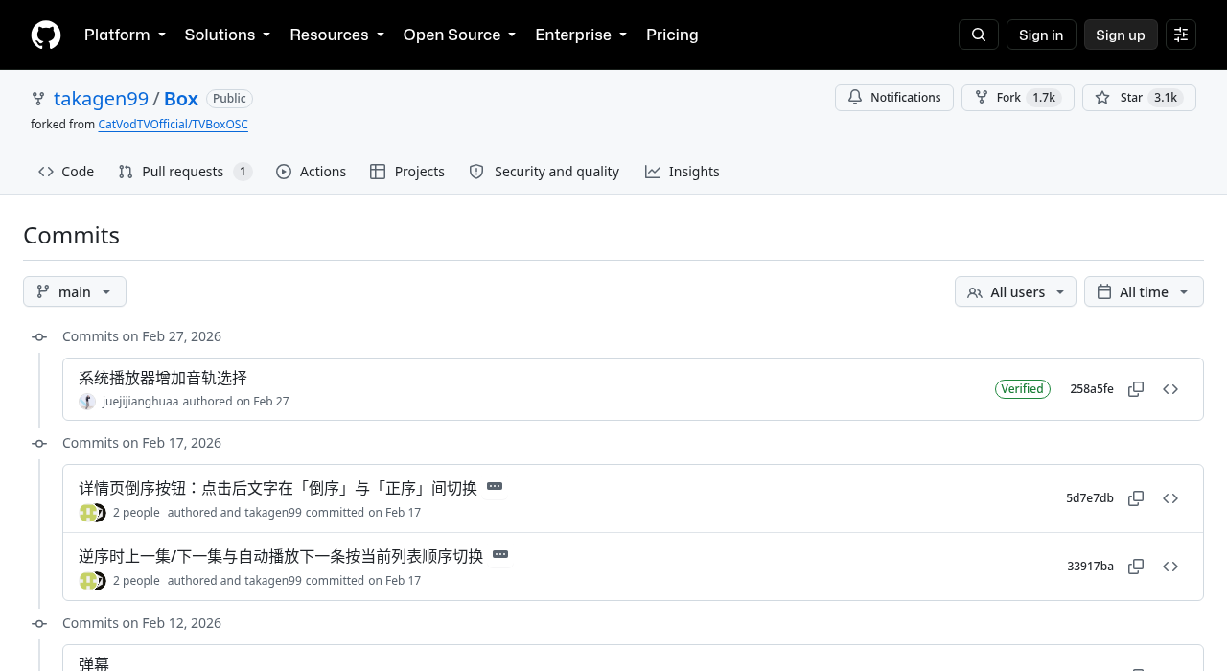
Task: Switch to the Pull requests tab
Action: tap(185, 172)
